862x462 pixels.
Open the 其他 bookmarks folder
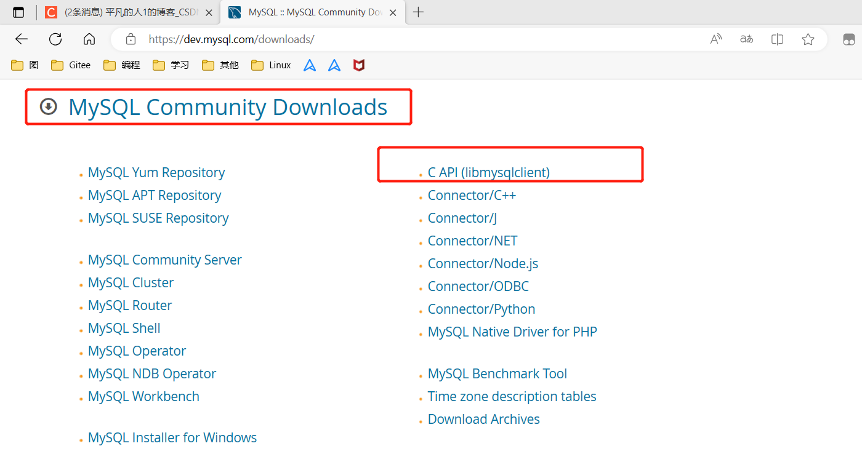tap(220, 65)
